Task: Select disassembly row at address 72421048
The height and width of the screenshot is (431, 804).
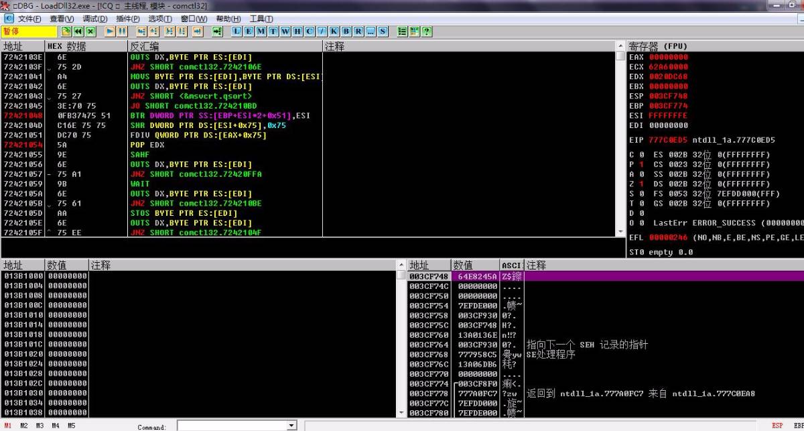Action: tap(308, 116)
